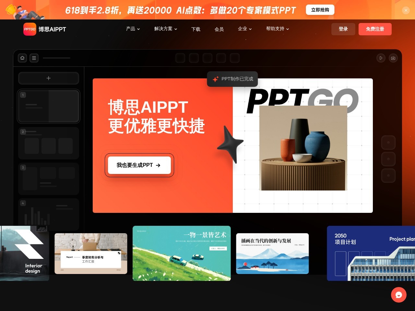The width and height of the screenshot is (415, 311).
Task: Open the 2050 项目计划 template card
Action: coord(371,253)
